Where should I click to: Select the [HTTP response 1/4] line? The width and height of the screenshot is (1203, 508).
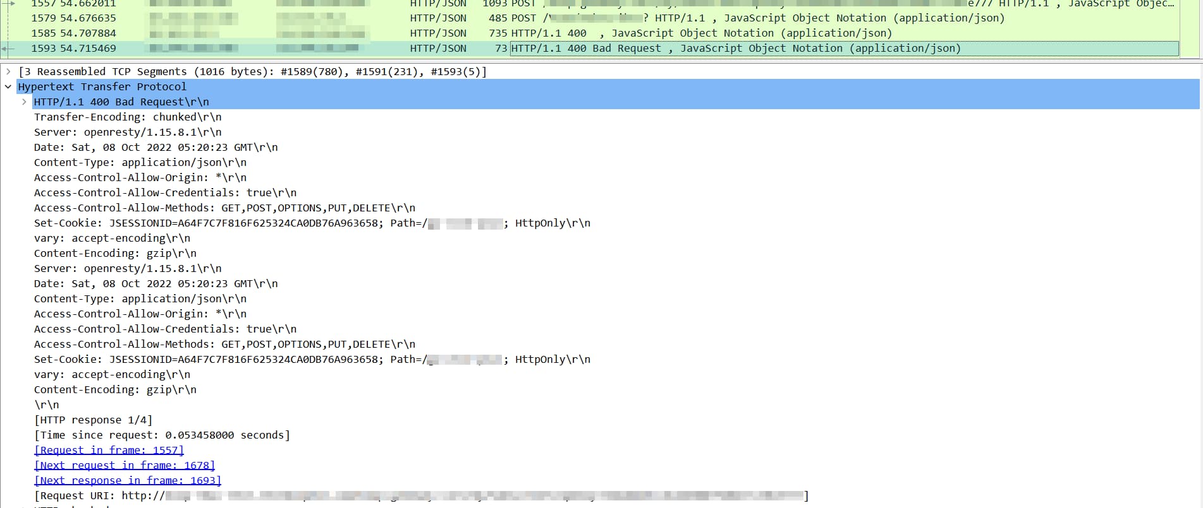93,420
